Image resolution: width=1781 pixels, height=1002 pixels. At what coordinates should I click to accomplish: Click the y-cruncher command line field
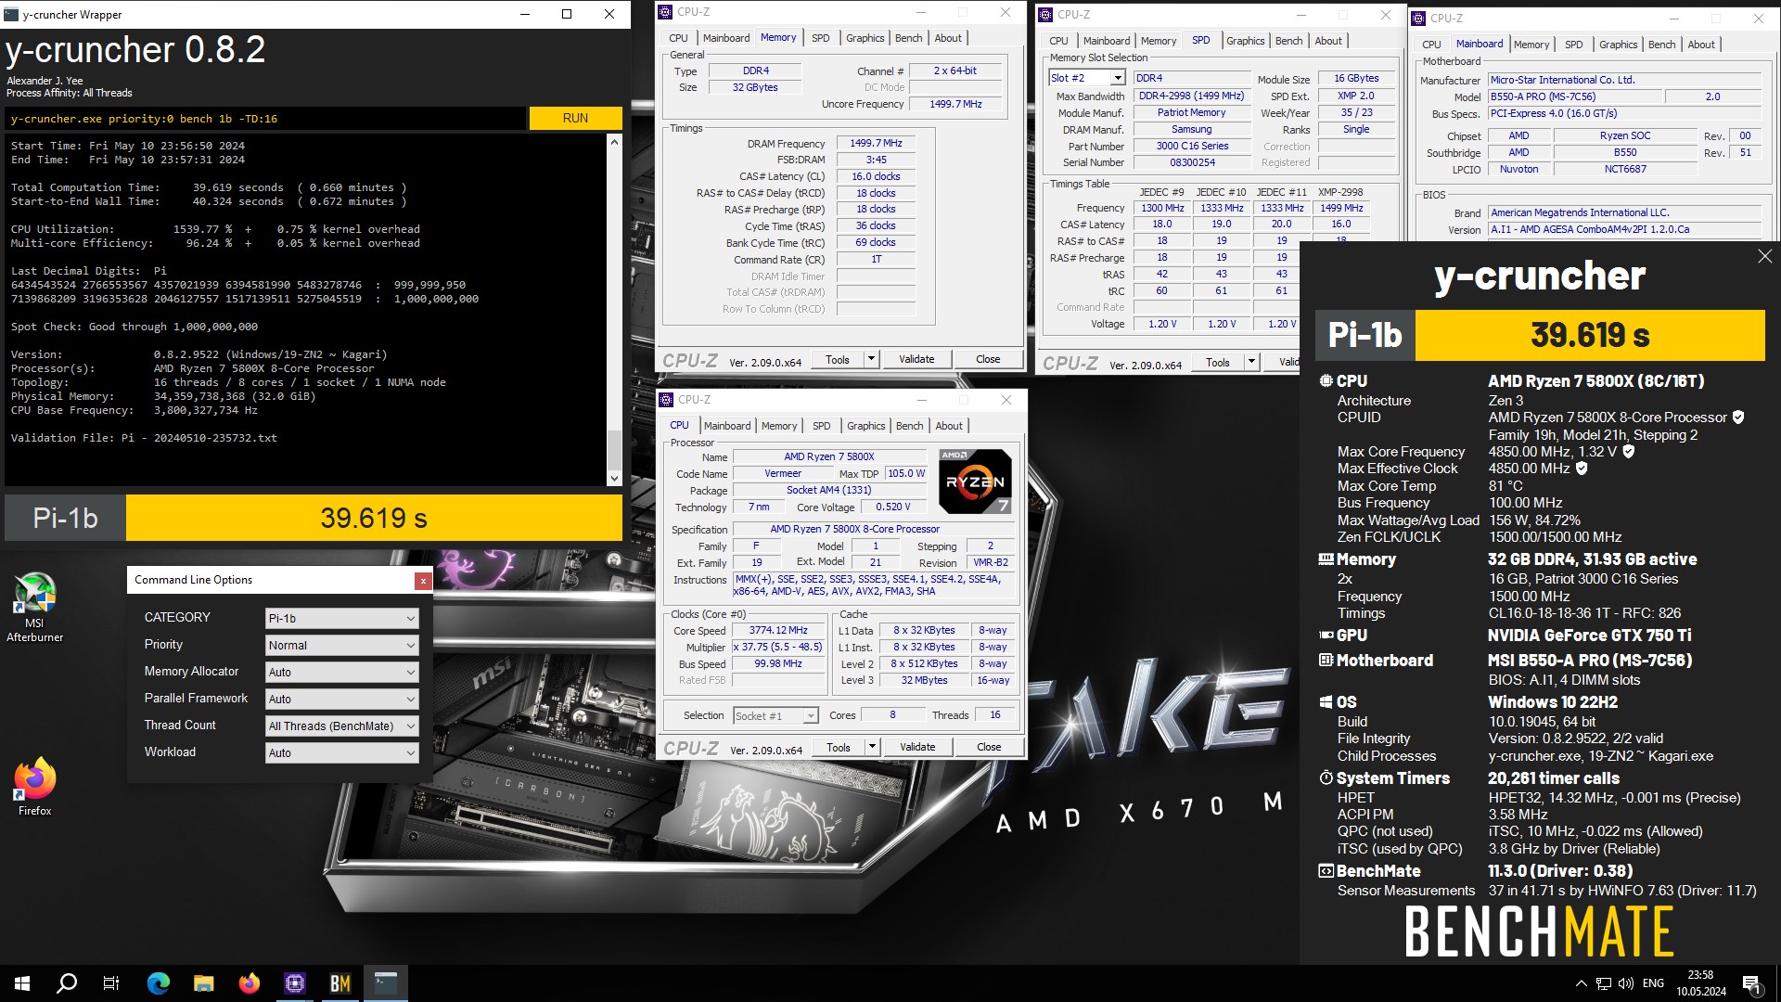265,119
